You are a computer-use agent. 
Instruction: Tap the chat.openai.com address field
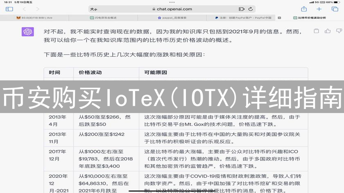tap(172, 9)
